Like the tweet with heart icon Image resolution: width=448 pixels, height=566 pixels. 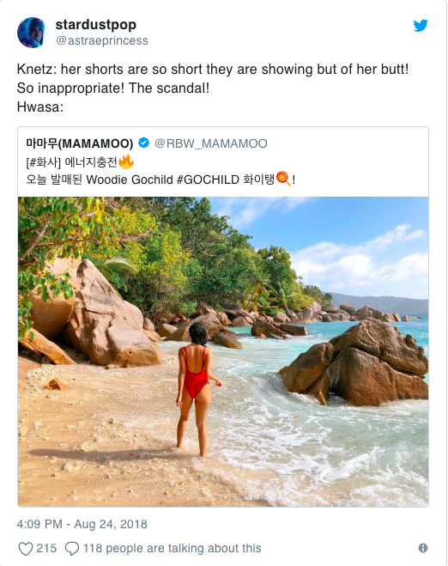(26, 548)
